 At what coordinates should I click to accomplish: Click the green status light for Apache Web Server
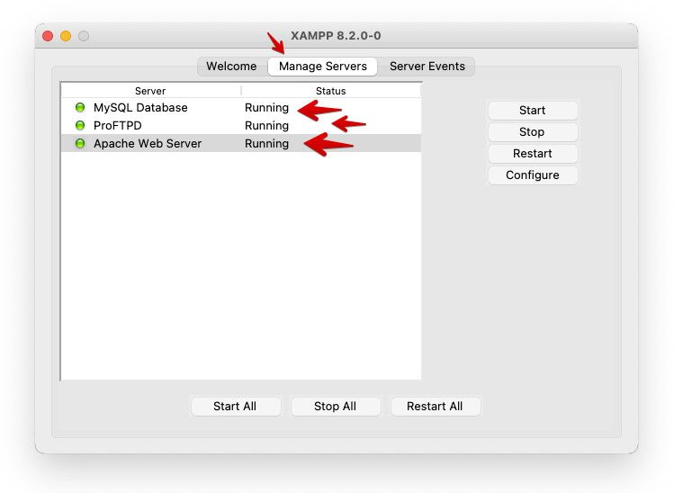coord(80,144)
